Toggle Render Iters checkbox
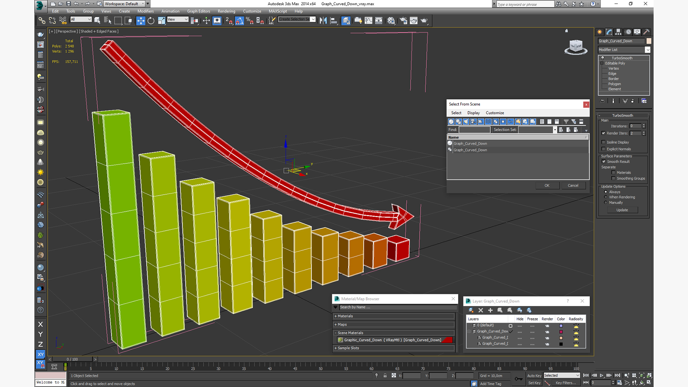 point(603,133)
